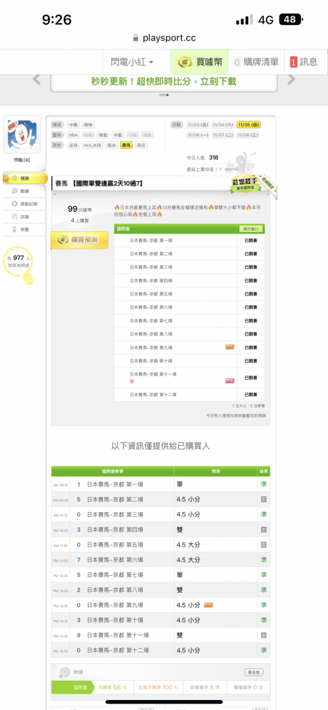Open the 討論 sidebar icon

[15, 217]
